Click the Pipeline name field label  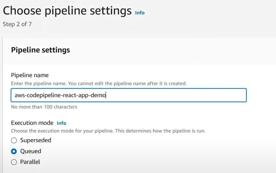click(30, 75)
